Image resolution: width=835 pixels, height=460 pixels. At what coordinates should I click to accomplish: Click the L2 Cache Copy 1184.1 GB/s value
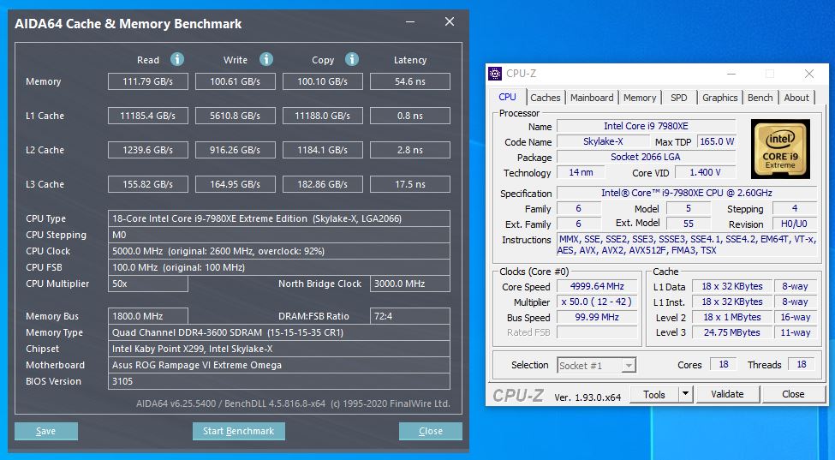coord(323,150)
